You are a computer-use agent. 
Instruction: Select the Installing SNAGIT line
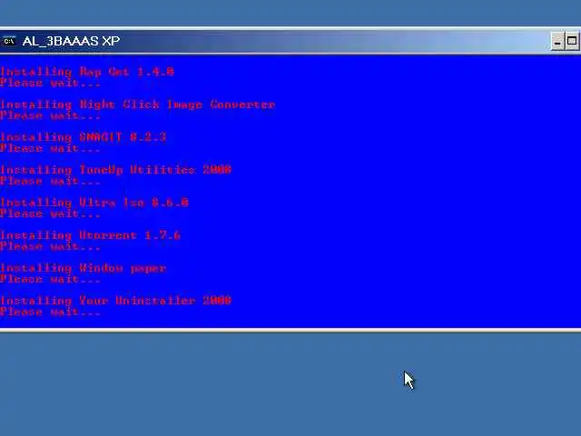tap(83, 137)
